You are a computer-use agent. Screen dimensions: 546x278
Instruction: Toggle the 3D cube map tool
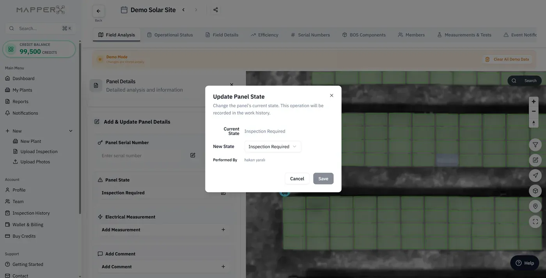pyautogui.click(x=535, y=191)
